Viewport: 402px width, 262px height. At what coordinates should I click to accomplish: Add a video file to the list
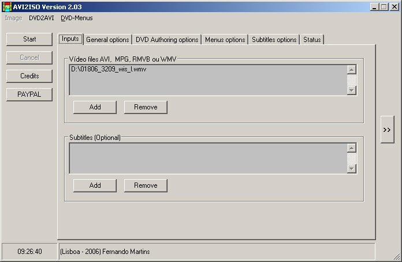click(95, 107)
